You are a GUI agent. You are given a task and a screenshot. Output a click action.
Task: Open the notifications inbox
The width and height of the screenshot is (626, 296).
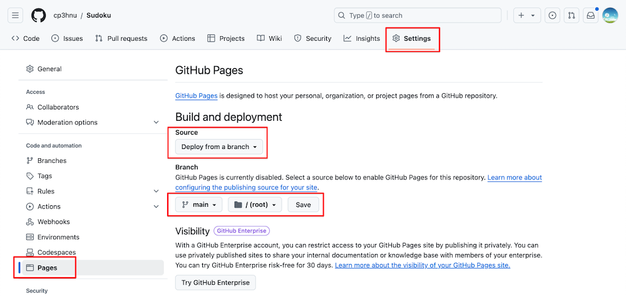pos(590,16)
